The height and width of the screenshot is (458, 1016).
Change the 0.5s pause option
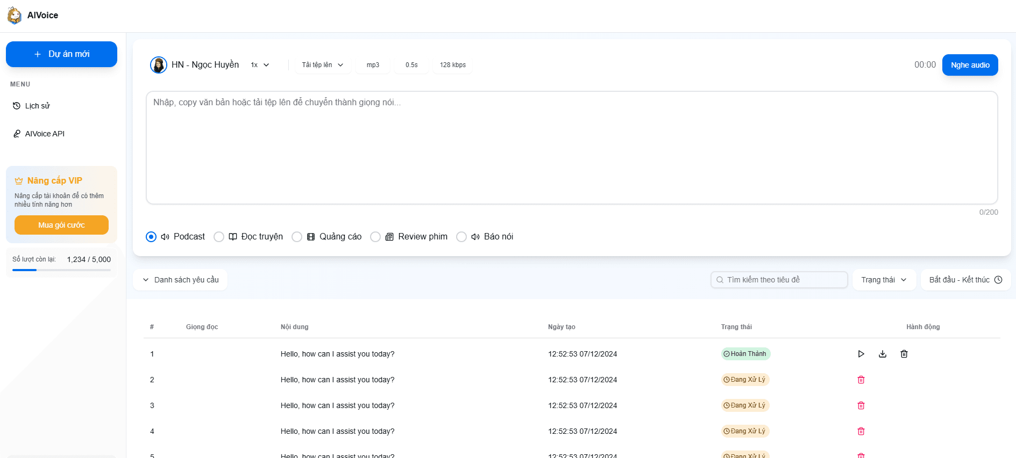(411, 65)
